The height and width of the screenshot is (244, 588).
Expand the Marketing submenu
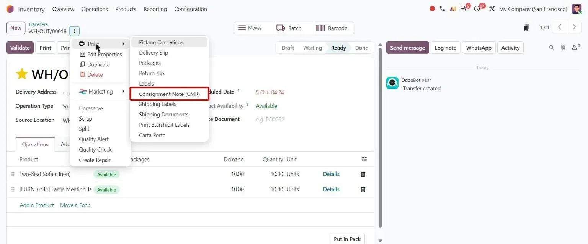[x=101, y=92]
